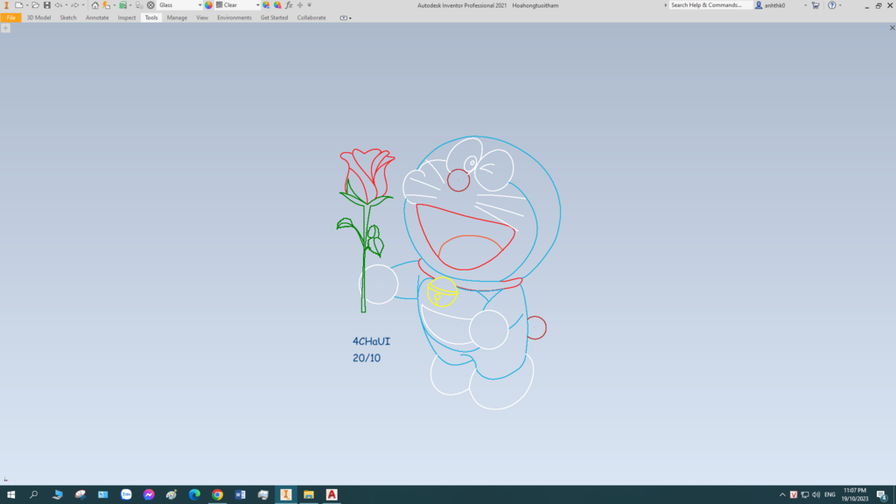
Task: Open Microsoft Word from taskbar
Action: click(x=240, y=494)
